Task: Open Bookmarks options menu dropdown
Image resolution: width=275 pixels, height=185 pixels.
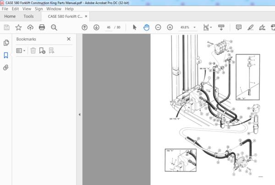Action: click(21, 51)
